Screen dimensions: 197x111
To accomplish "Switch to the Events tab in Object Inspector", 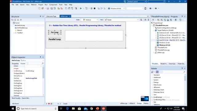I will pos(23,64).
